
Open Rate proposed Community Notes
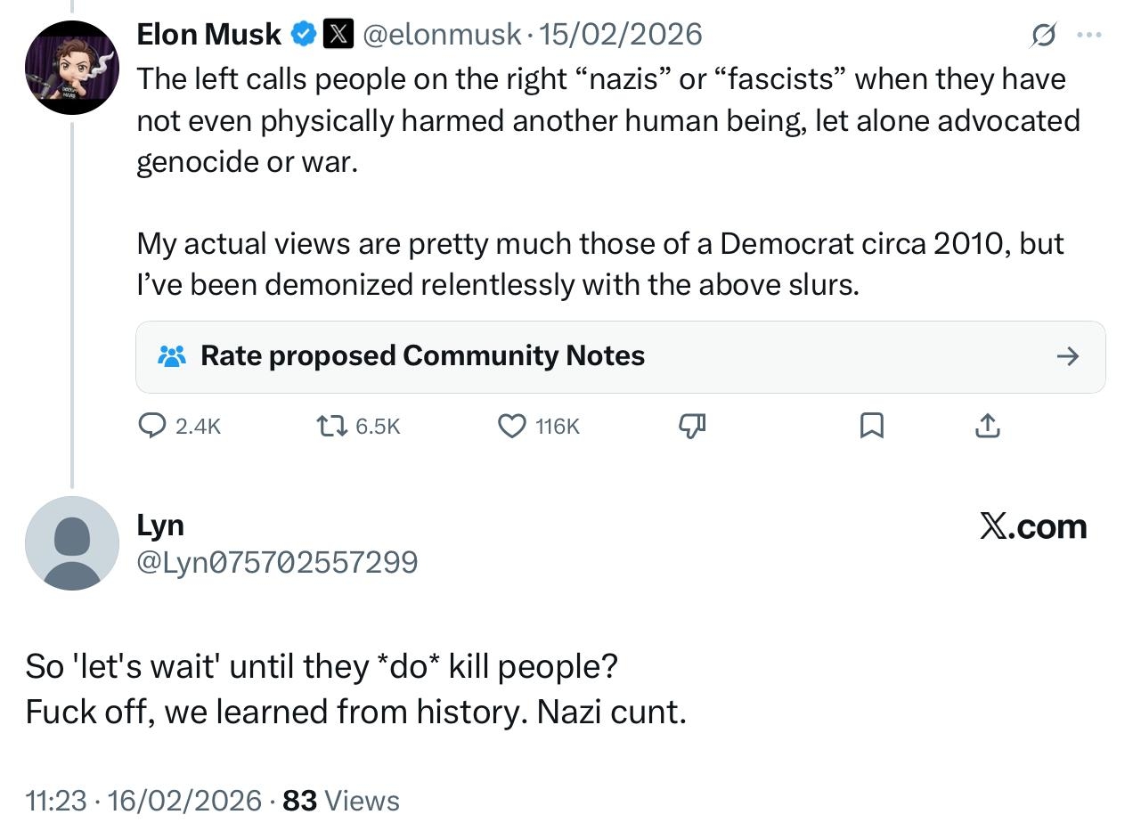pyautogui.click(x=422, y=356)
